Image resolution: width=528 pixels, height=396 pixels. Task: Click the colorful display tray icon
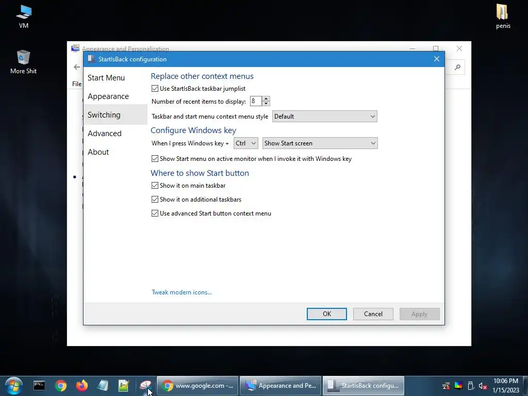coord(458,386)
